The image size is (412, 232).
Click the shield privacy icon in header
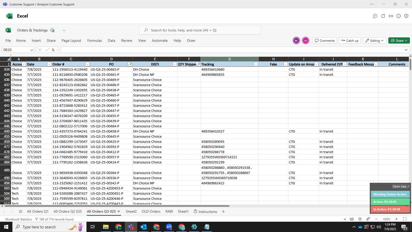click(406, 16)
